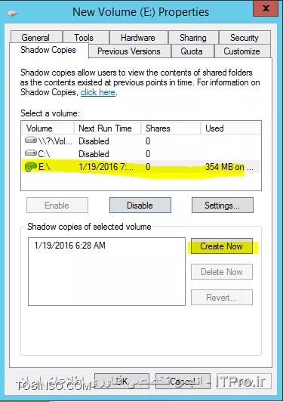The image size is (283, 402).
Task: Follow the 'click here' link
Action: (98, 92)
